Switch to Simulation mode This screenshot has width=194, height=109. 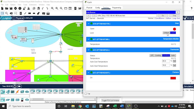[188, 87]
